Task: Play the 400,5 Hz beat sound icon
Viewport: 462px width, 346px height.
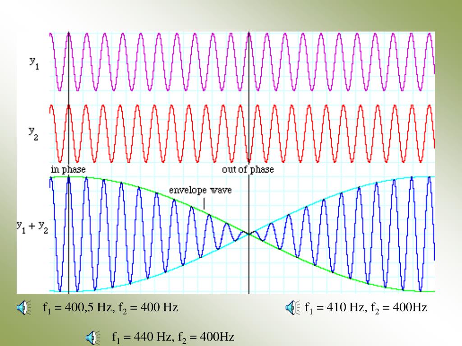Action: [23, 308]
